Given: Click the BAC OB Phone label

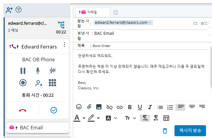Looking at the screenshot, I should (x=38, y=60).
